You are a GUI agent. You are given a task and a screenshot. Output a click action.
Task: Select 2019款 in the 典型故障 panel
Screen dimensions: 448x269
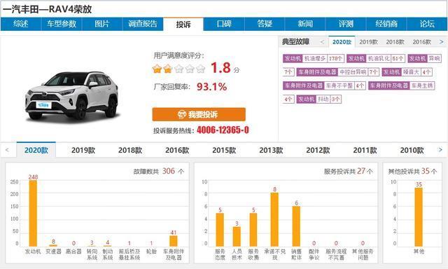[x=369, y=42]
